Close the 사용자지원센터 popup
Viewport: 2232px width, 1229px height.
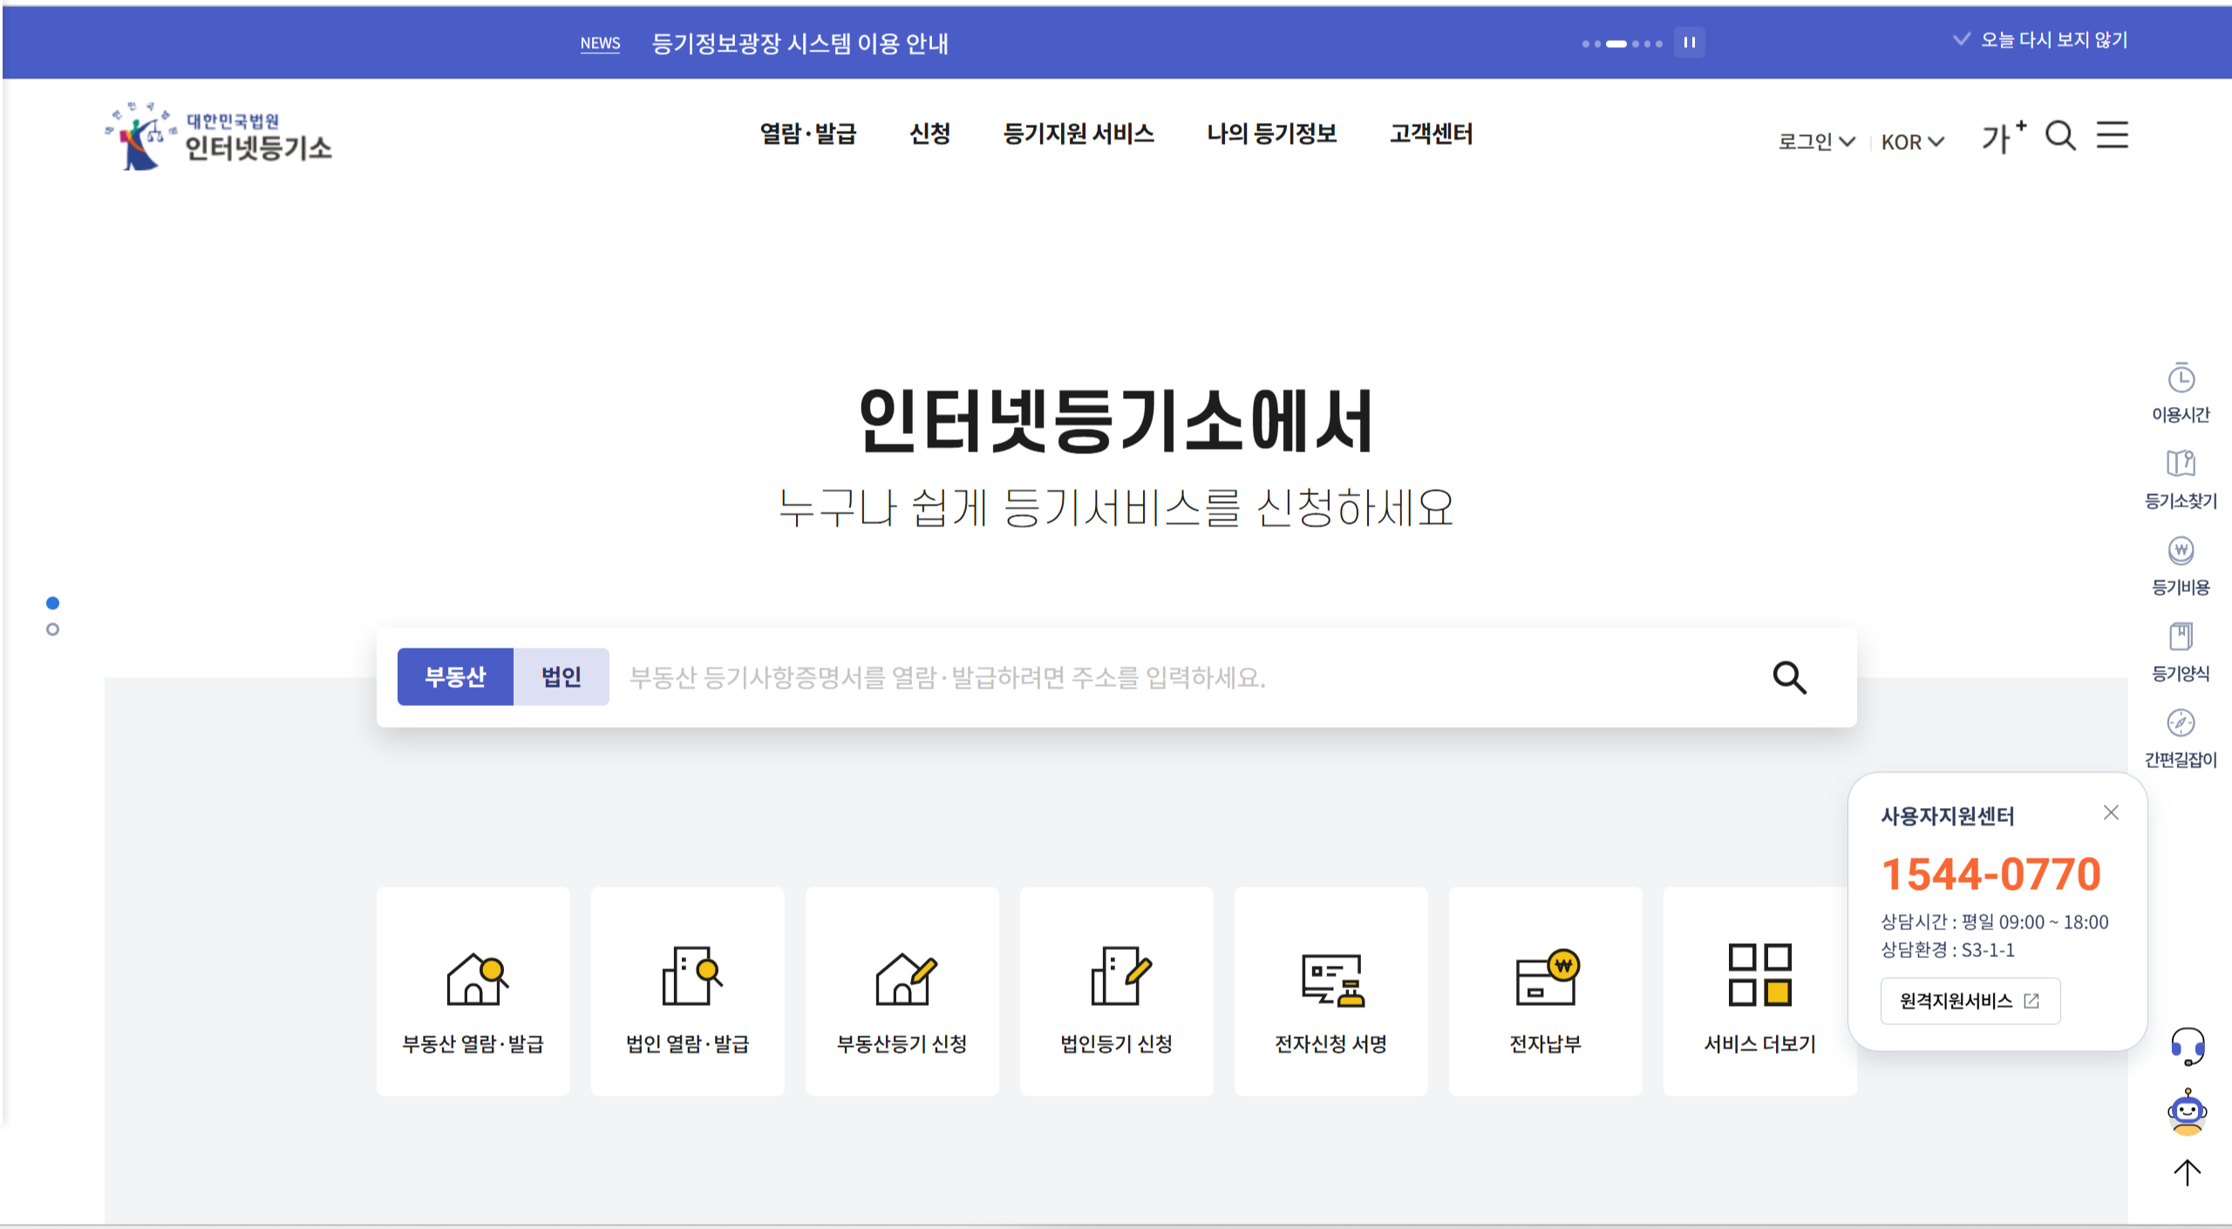pyautogui.click(x=2111, y=812)
